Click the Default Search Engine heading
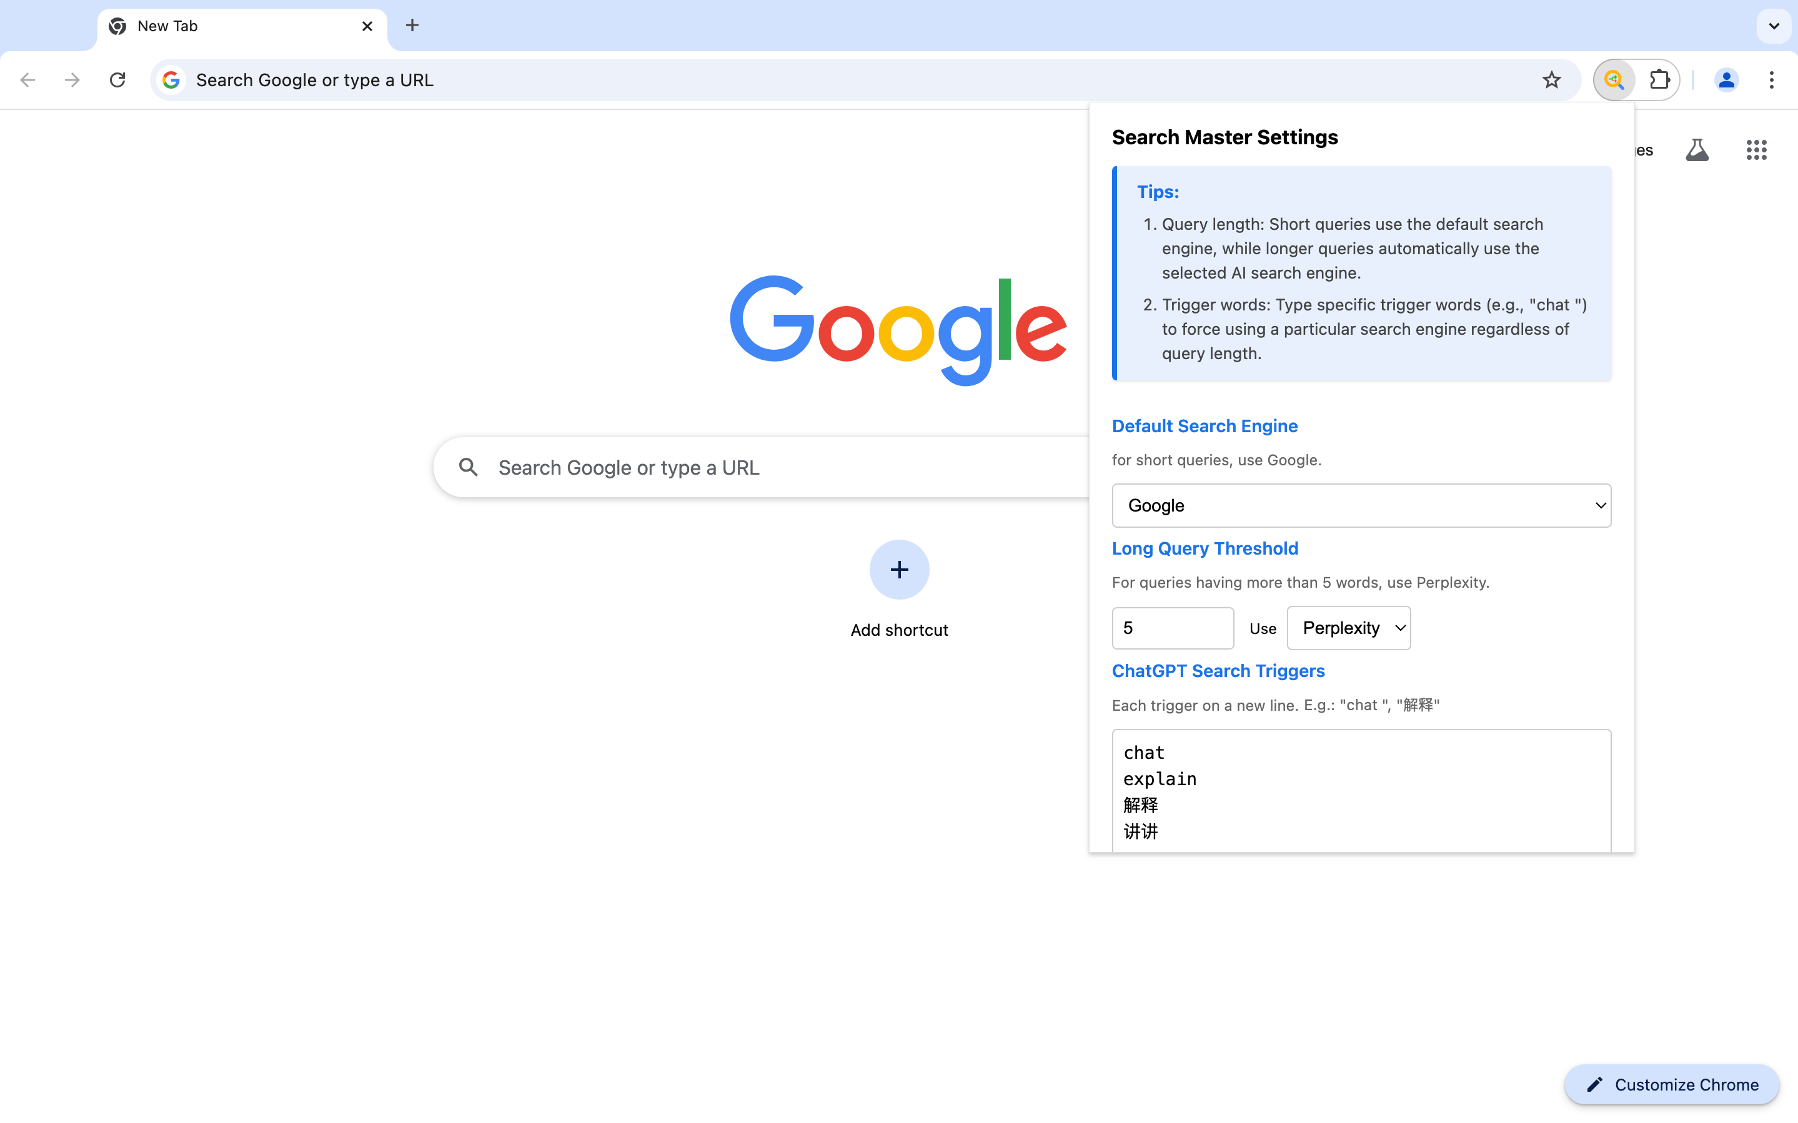The width and height of the screenshot is (1798, 1123). tap(1204, 427)
